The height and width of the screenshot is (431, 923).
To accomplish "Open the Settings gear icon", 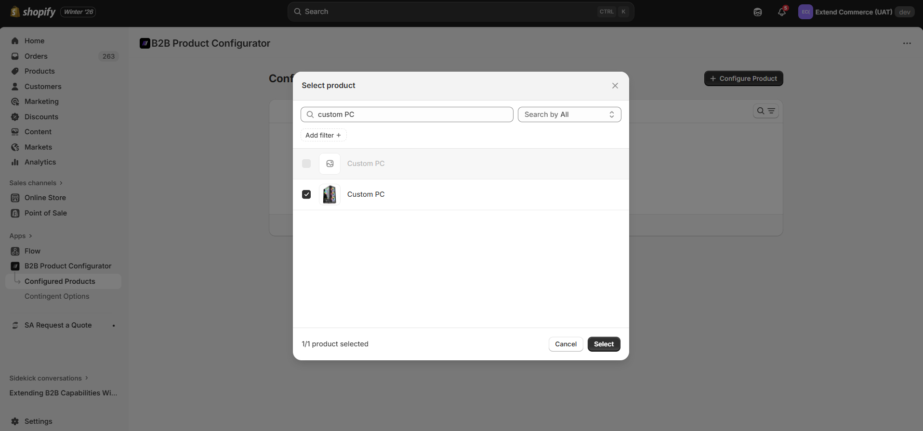I will 15,421.
